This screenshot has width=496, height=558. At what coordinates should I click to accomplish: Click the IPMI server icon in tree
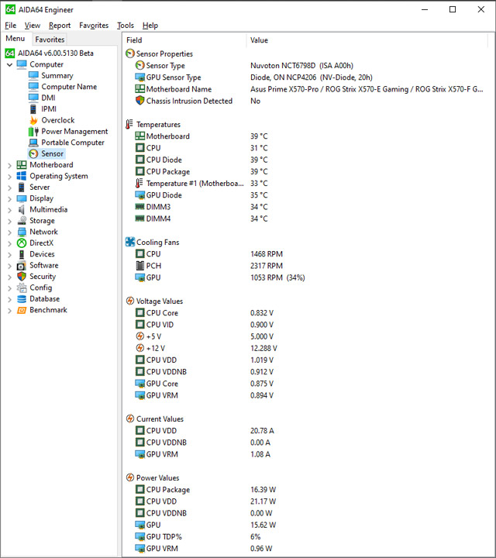pos(33,109)
